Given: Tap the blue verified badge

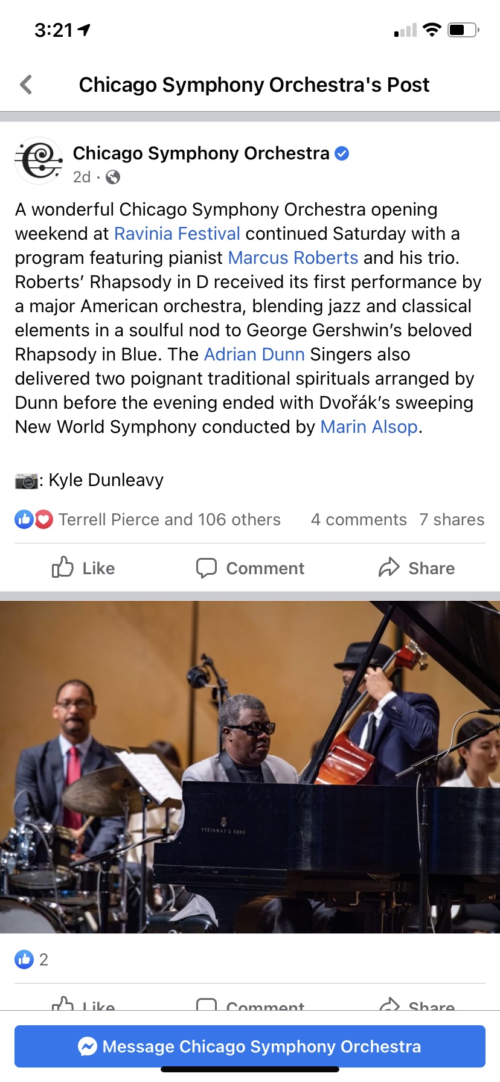Looking at the screenshot, I should click(x=342, y=153).
